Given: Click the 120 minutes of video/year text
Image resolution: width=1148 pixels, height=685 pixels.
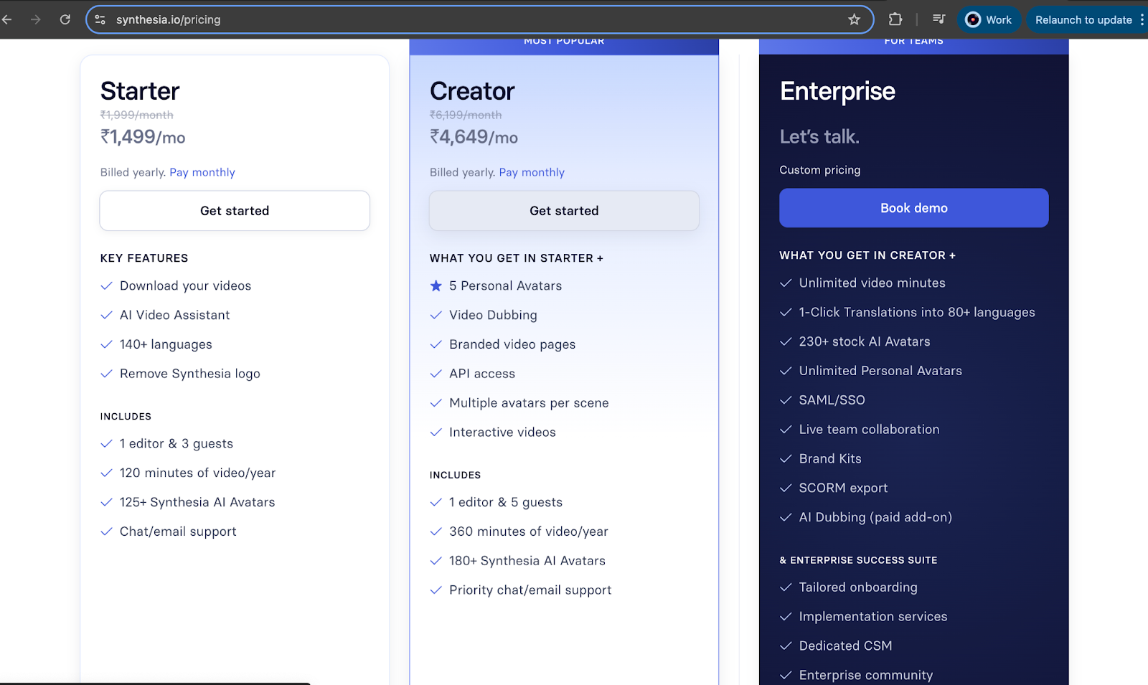Looking at the screenshot, I should 197,473.
